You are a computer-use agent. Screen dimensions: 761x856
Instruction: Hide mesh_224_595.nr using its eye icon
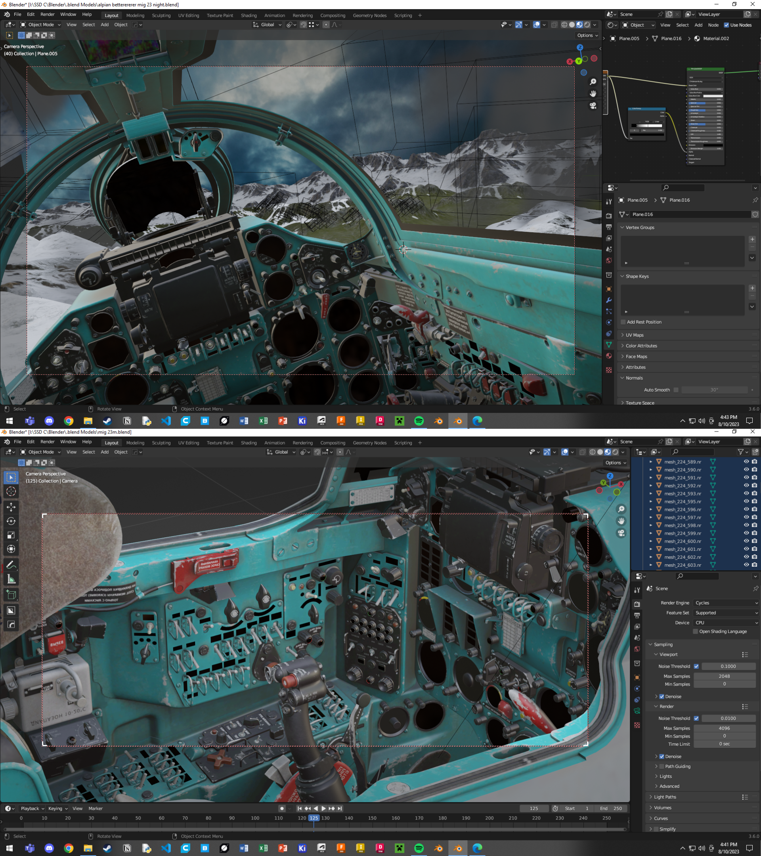pyautogui.click(x=746, y=501)
